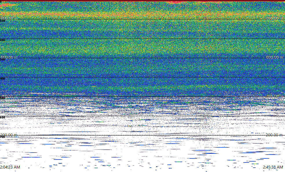Pick the 400 depth grid label
This screenshot has height=172, width=285.
pyautogui.click(x=3, y=79)
